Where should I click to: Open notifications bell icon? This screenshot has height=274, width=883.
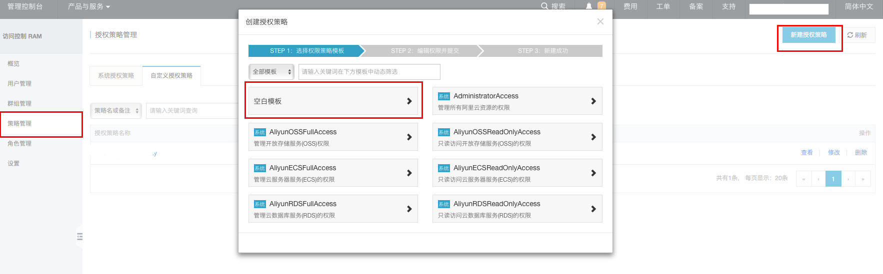point(589,6)
